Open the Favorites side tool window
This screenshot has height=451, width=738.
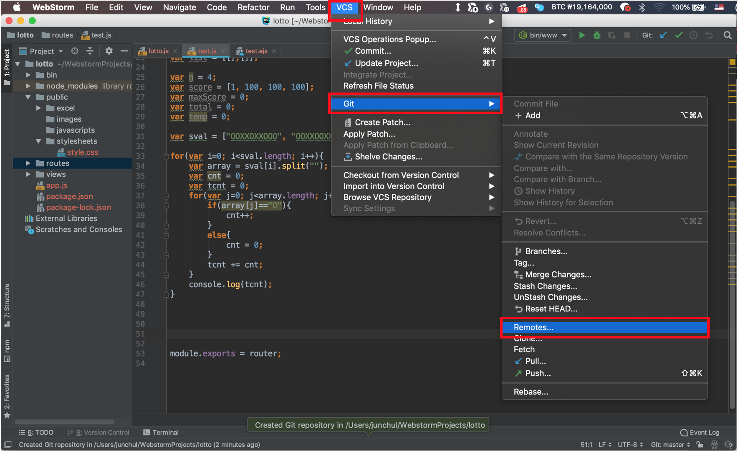(x=7, y=396)
